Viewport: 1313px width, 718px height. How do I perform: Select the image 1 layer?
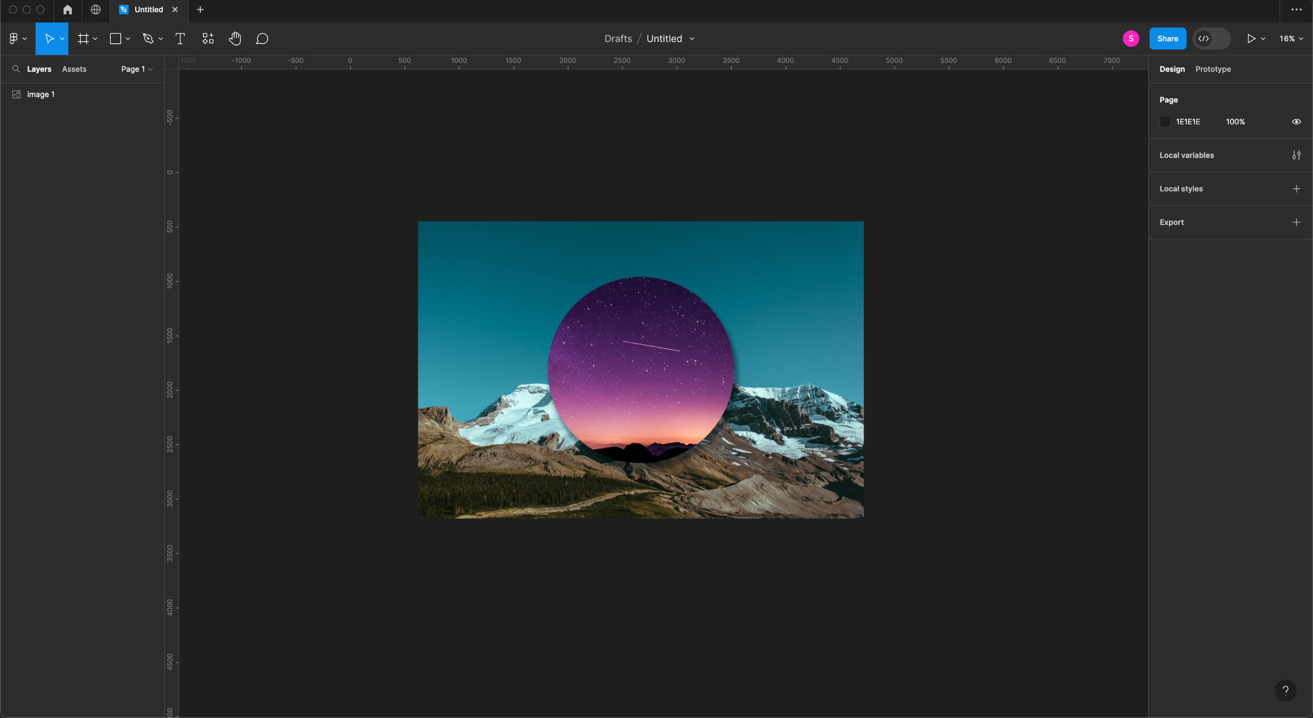pos(41,94)
